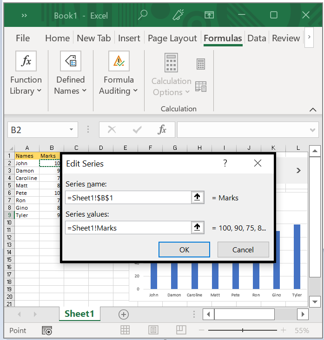The width and height of the screenshot is (324, 340).
Task: Click the horizontal scroll right arrow
Action: (303, 314)
